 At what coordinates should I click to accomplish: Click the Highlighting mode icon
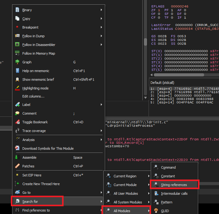[x=17, y=88]
